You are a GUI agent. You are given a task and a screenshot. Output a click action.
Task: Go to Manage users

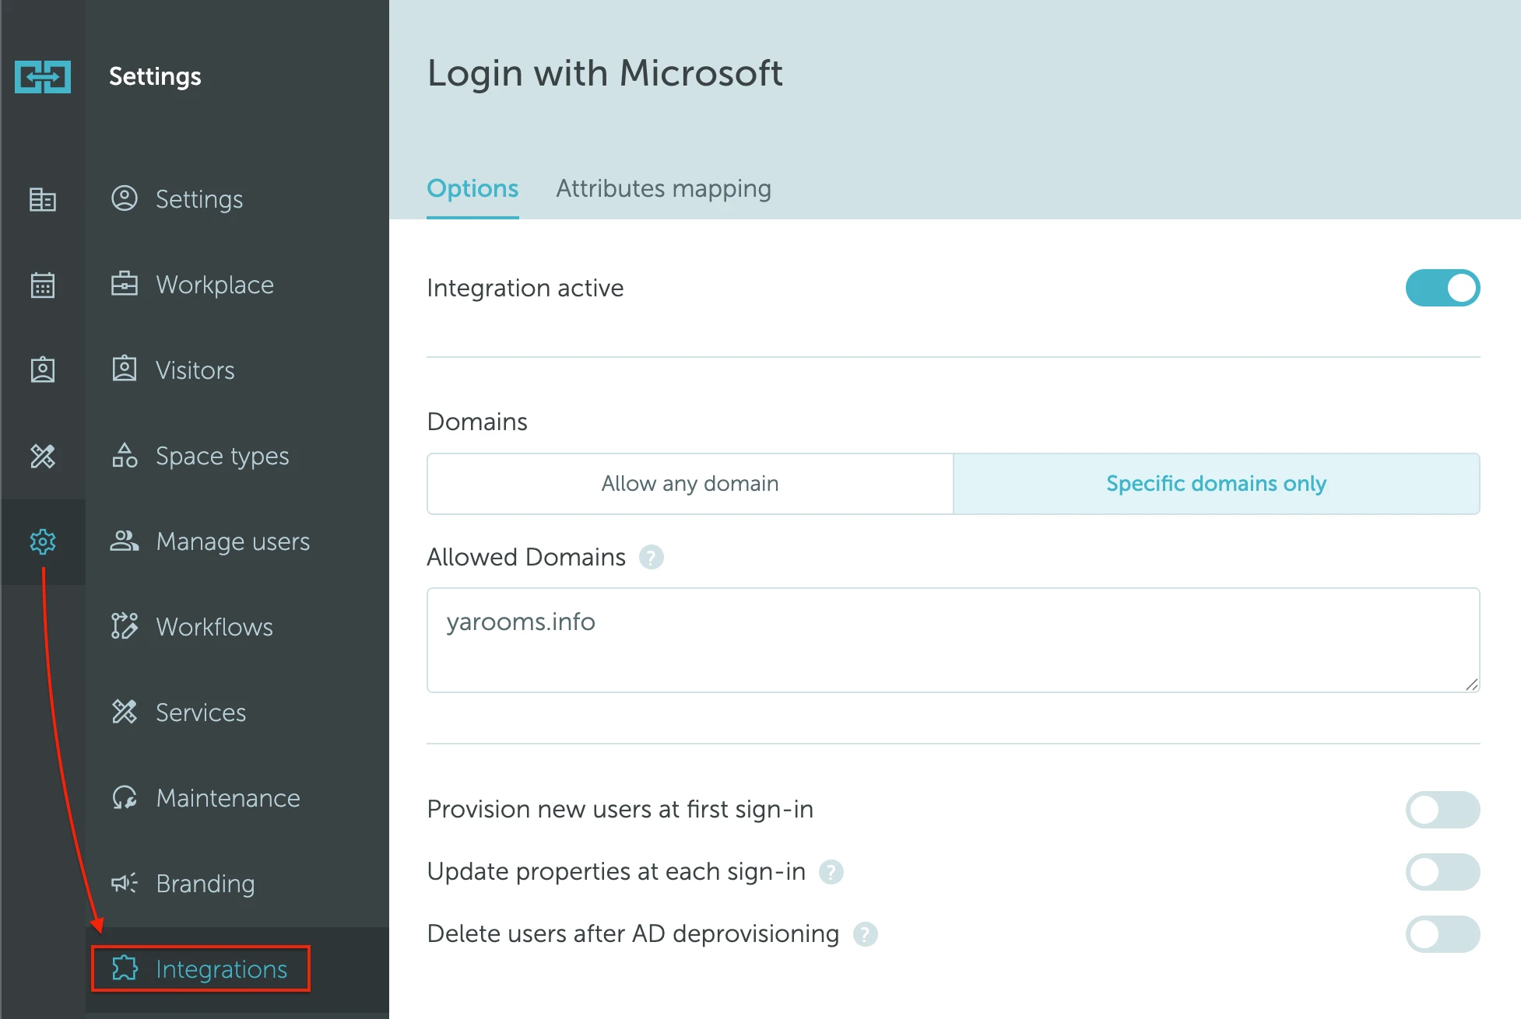point(237,541)
